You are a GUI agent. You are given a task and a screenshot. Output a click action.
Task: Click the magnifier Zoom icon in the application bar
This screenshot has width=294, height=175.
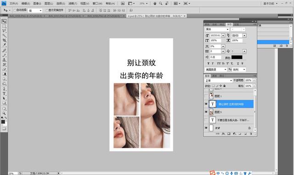pos(161,3)
